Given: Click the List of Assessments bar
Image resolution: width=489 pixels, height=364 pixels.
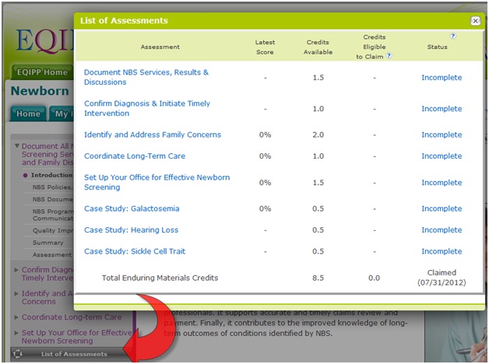Looking at the screenshot, I should tap(74, 354).
